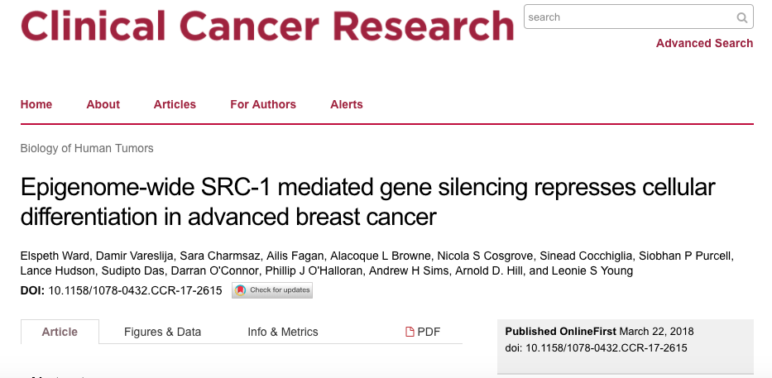Screen dimensions: 772x378
Task: Go to the Home menu item
Action: tap(36, 104)
